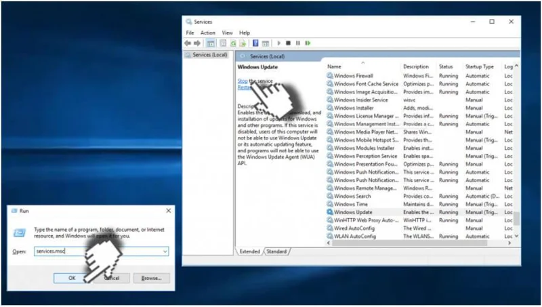Viewport: 542px width, 307px height.
Task: Open the View menu
Action: point(227,33)
